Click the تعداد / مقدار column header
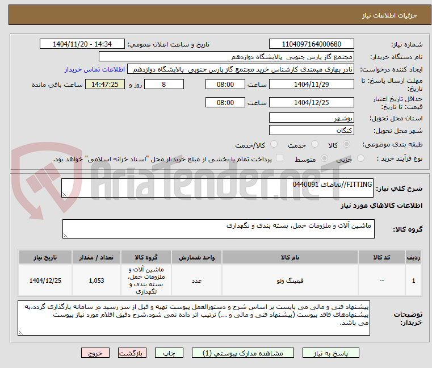Image resolution: width=432 pixels, height=368 pixels. 97,257
